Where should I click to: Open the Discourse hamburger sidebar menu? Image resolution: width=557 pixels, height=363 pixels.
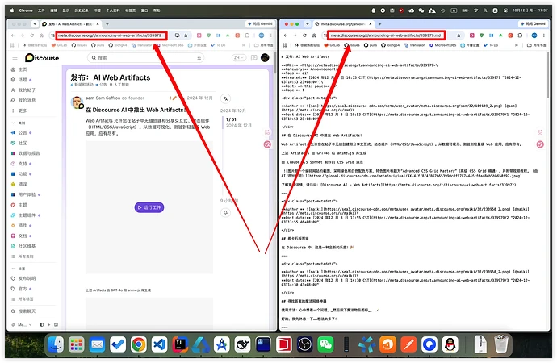15,57
